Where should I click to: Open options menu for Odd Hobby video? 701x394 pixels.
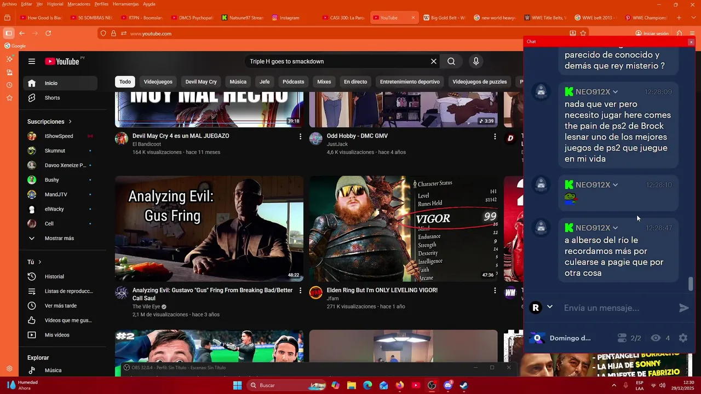click(x=495, y=136)
